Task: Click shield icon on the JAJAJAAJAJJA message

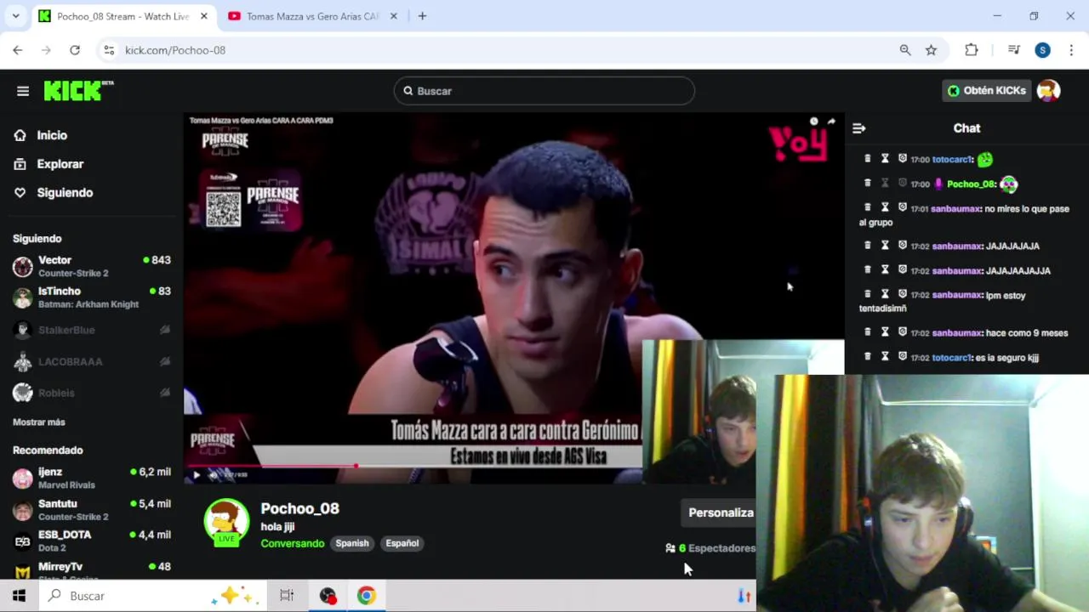Action: [x=903, y=270]
